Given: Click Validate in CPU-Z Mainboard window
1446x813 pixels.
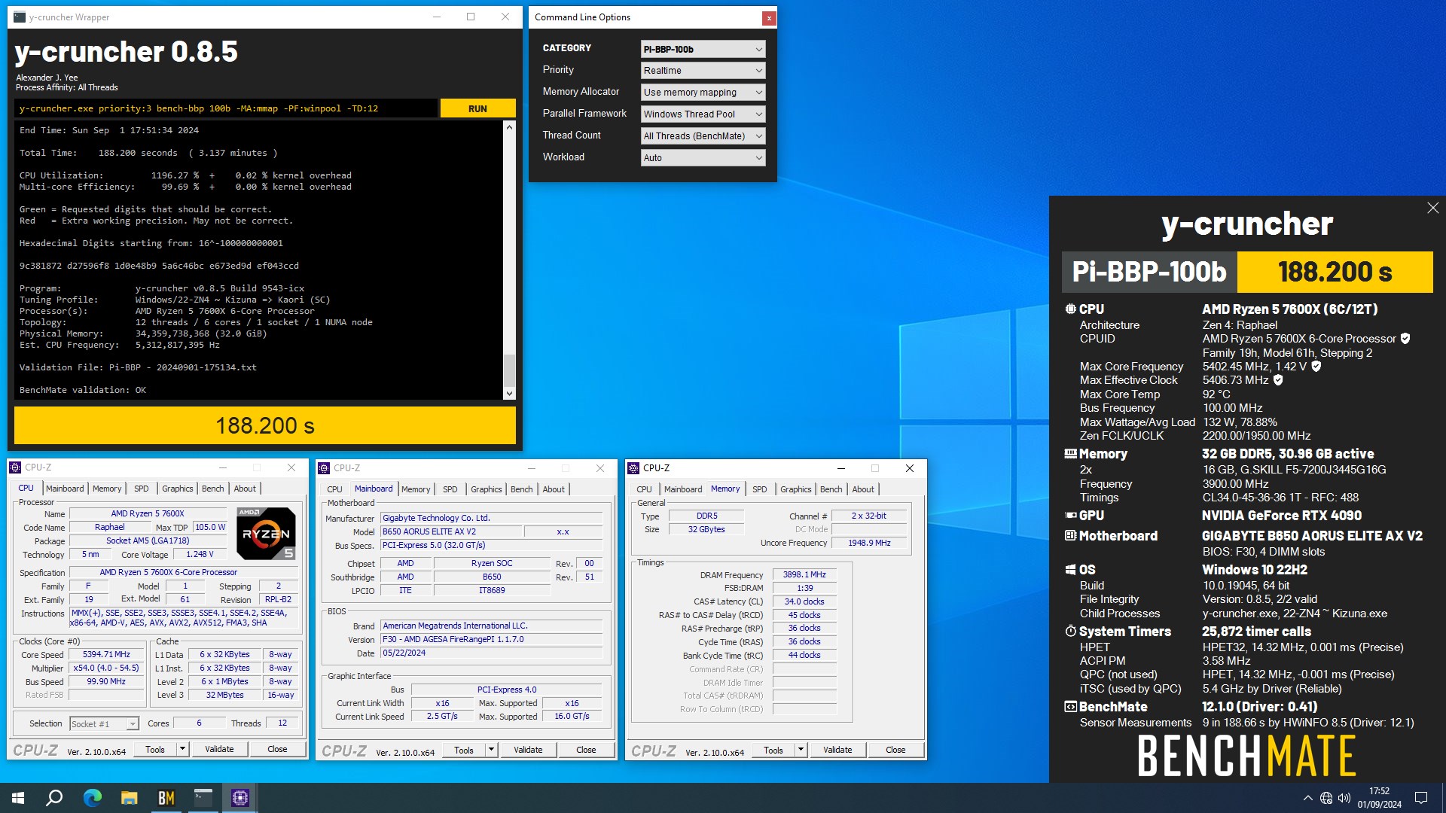Looking at the screenshot, I should [x=528, y=750].
